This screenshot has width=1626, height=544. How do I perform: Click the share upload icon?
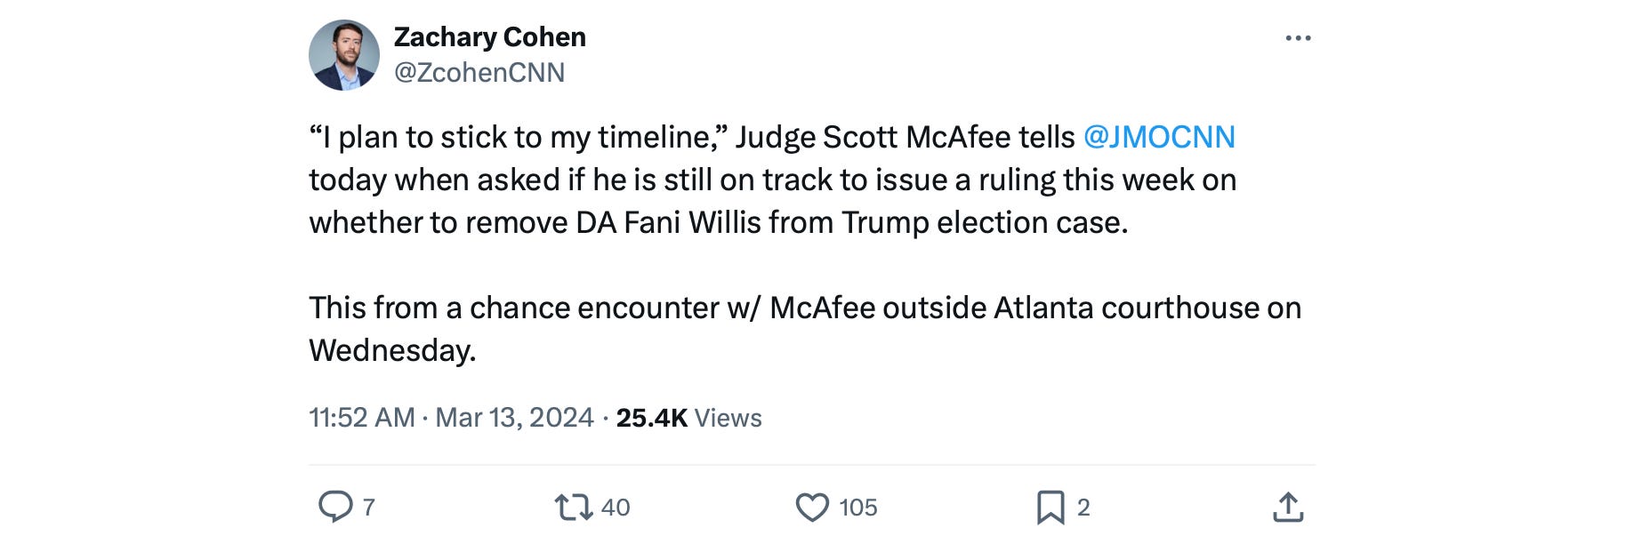click(x=1288, y=508)
